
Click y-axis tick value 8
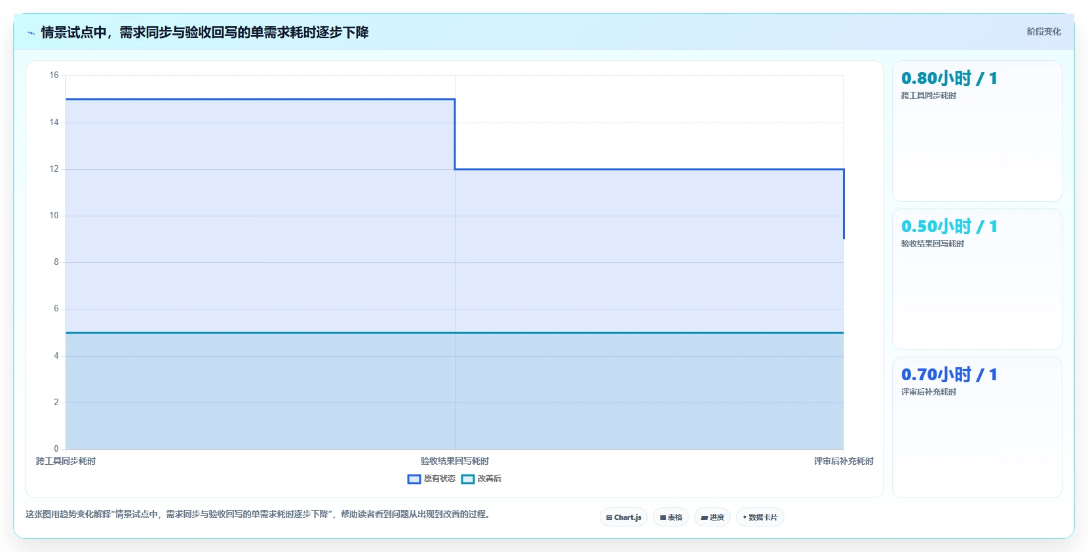coord(56,262)
